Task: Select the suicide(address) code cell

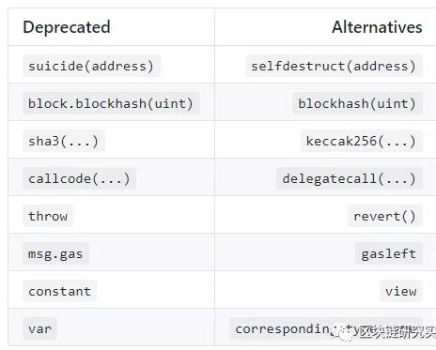Action: pyautogui.click(x=91, y=66)
